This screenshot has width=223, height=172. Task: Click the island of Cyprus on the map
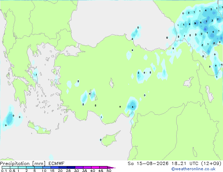tap(110, 138)
